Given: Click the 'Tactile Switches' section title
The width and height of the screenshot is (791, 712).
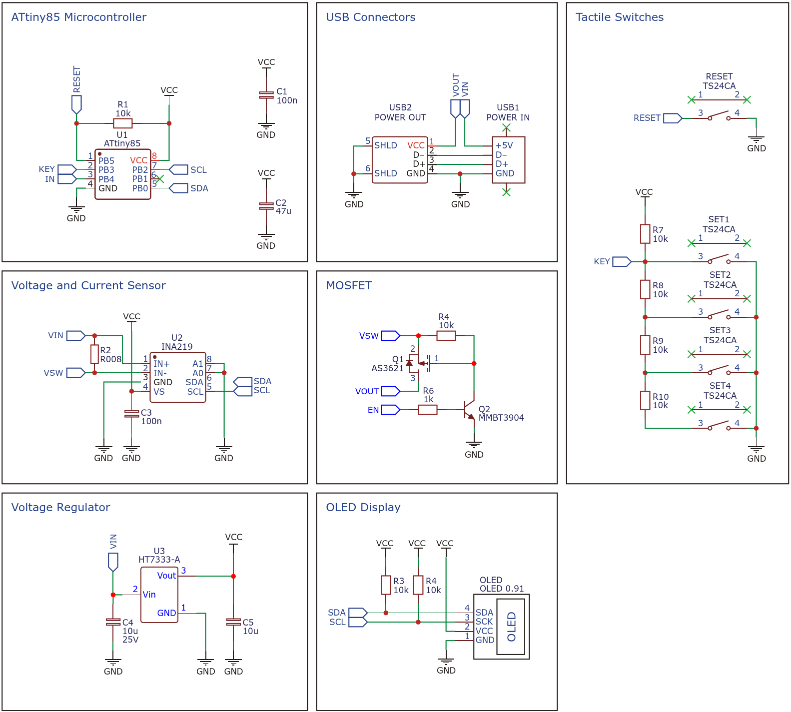Looking at the screenshot, I should coord(620,17).
